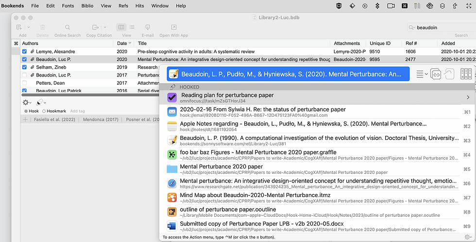Click the Hookmark title bar for Beaudoin 2020
Viewport: 476px width, 242px height.
pos(288,74)
